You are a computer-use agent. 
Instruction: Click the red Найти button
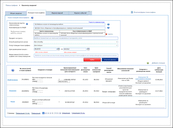click(92, 60)
